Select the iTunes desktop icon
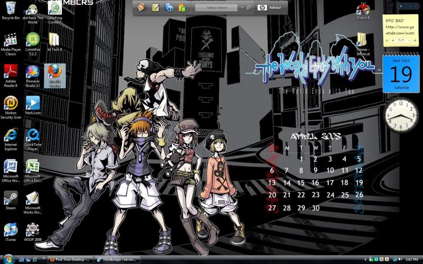423x264 pixels. coord(11,232)
